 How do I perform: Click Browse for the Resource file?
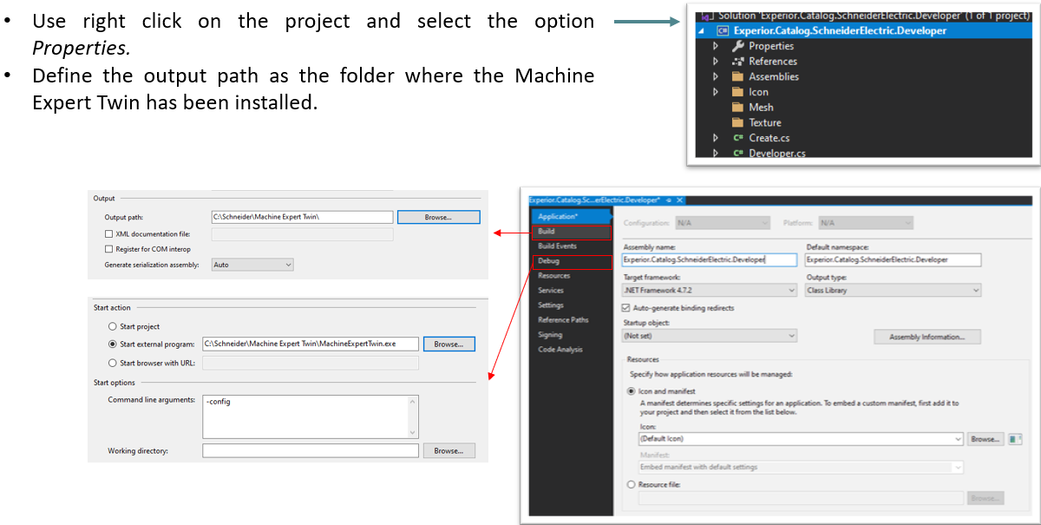[x=985, y=498]
